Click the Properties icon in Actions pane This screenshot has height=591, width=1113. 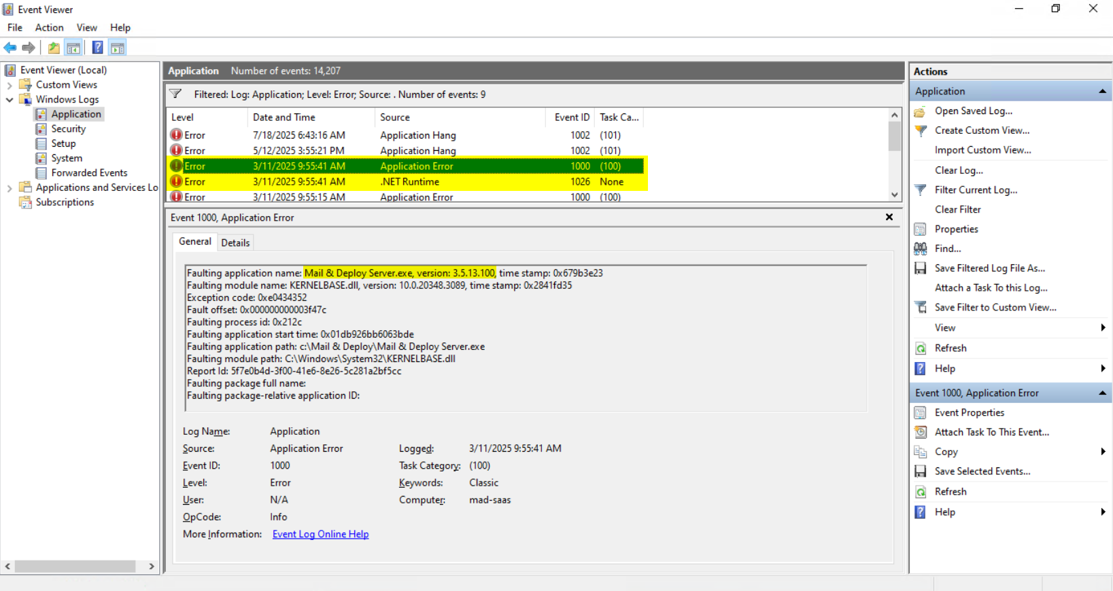(920, 229)
